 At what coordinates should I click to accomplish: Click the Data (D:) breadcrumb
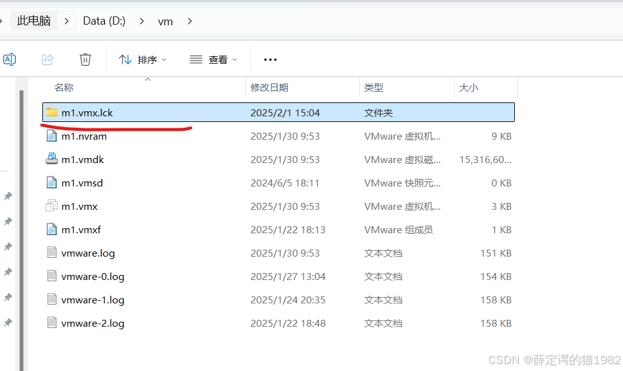coord(104,21)
